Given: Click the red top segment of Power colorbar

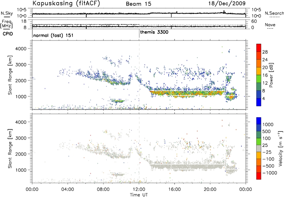Looking at the screenshot, I should coord(259,48).
